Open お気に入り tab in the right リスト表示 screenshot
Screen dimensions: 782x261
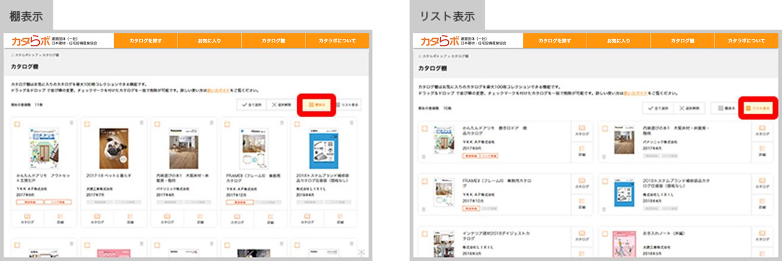click(618, 41)
